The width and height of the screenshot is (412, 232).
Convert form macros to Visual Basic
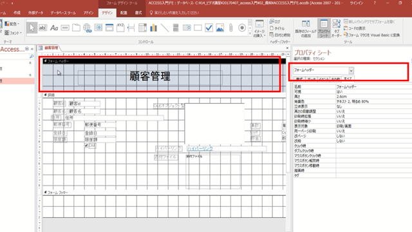(x=372, y=35)
